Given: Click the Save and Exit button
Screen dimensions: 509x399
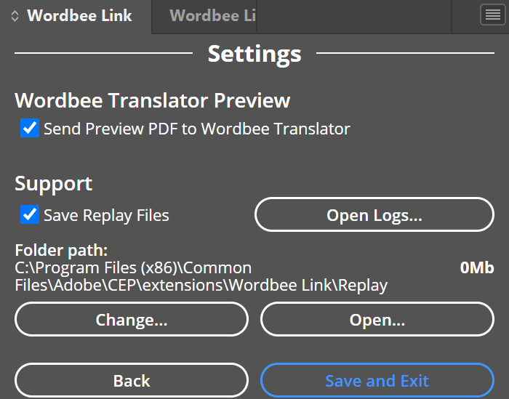Looking at the screenshot, I should [x=377, y=380].
